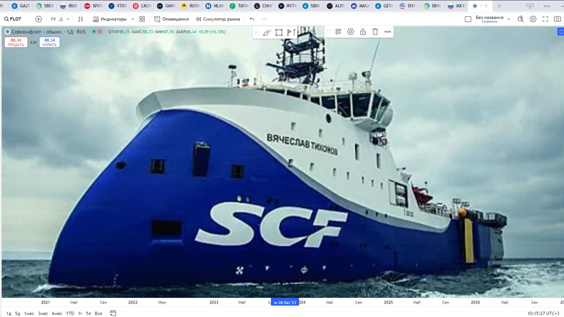Image resolution: width=564 pixels, height=317 pixels.
Task: Expand the favorite indicators chevron
Action: [x=133, y=19]
